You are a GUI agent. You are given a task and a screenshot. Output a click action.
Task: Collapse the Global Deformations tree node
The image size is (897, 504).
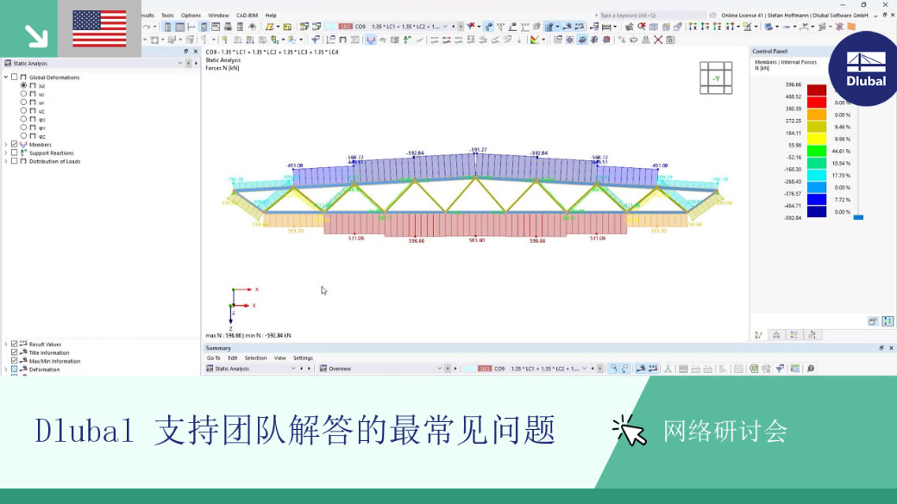tap(6, 77)
